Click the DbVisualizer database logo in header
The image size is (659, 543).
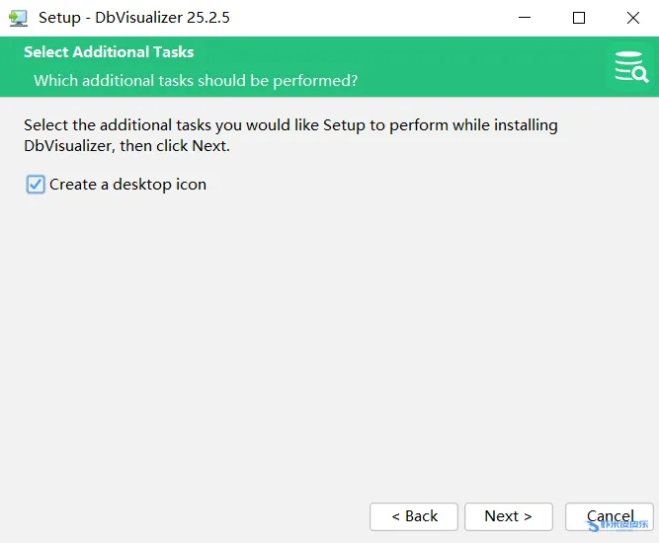pyautogui.click(x=629, y=66)
